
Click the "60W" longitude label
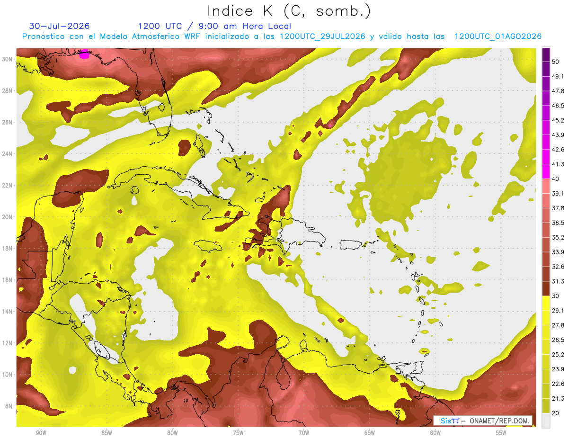click(435, 433)
